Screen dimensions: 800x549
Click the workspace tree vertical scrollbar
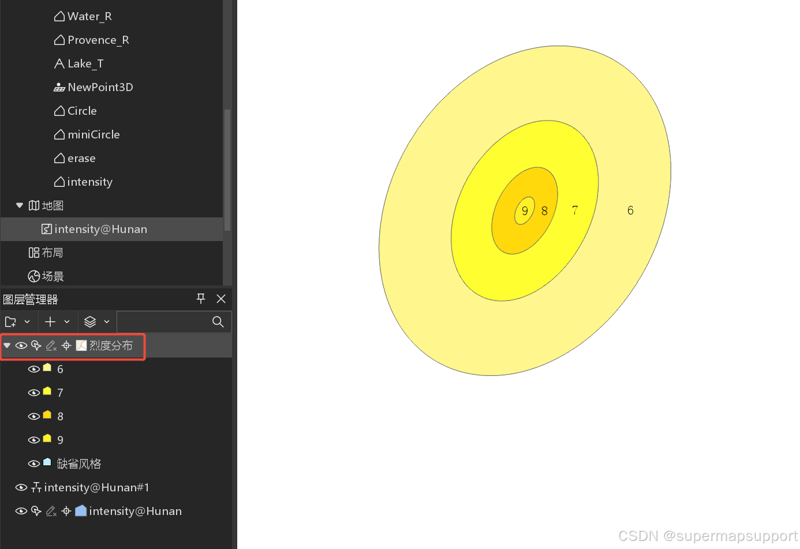[x=227, y=170]
